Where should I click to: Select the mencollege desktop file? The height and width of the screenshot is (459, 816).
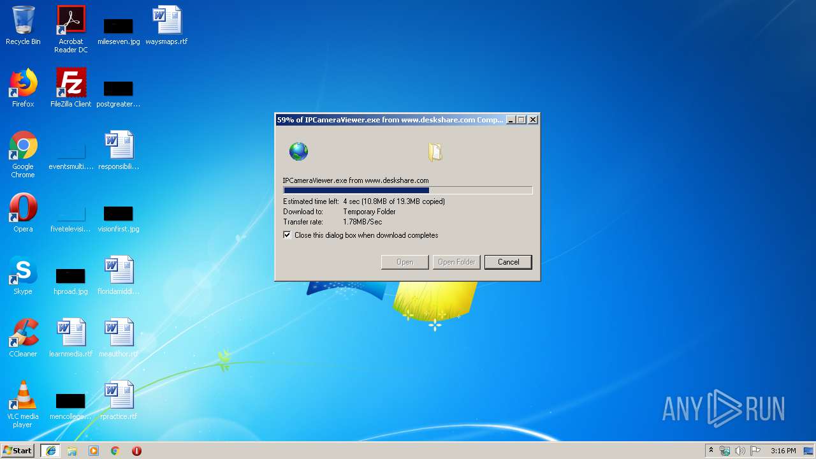pyautogui.click(x=71, y=405)
